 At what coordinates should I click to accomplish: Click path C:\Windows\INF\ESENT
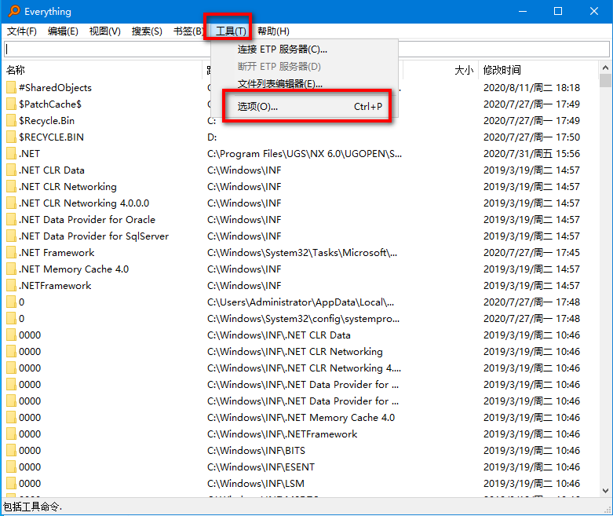(x=261, y=467)
